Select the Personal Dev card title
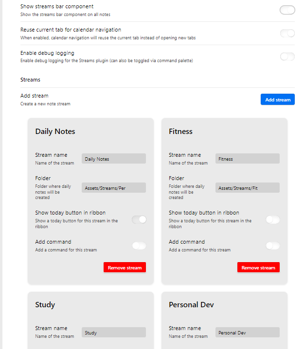This screenshot has height=349, width=304. coord(191,304)
